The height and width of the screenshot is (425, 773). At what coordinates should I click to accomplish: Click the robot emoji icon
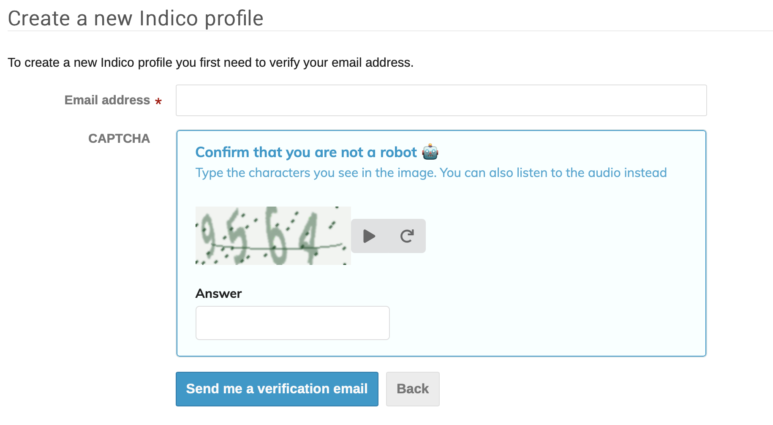coord(430,152)
